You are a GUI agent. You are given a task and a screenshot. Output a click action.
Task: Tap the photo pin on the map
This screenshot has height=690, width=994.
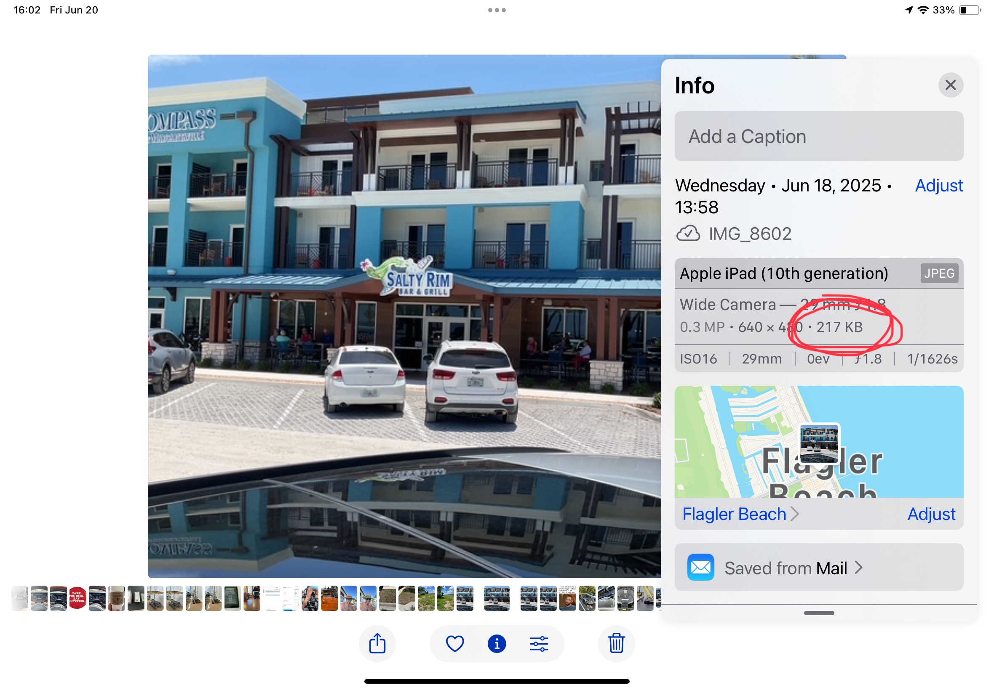coord(819,444)
